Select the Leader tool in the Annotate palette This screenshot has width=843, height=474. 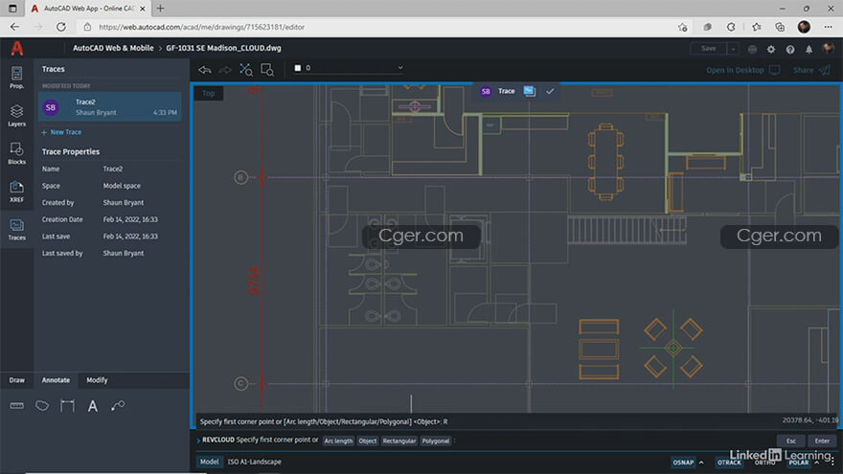(118, 406)
